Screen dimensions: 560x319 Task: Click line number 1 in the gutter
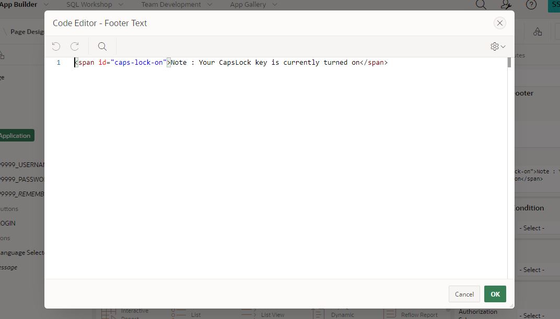click(59, 63)
